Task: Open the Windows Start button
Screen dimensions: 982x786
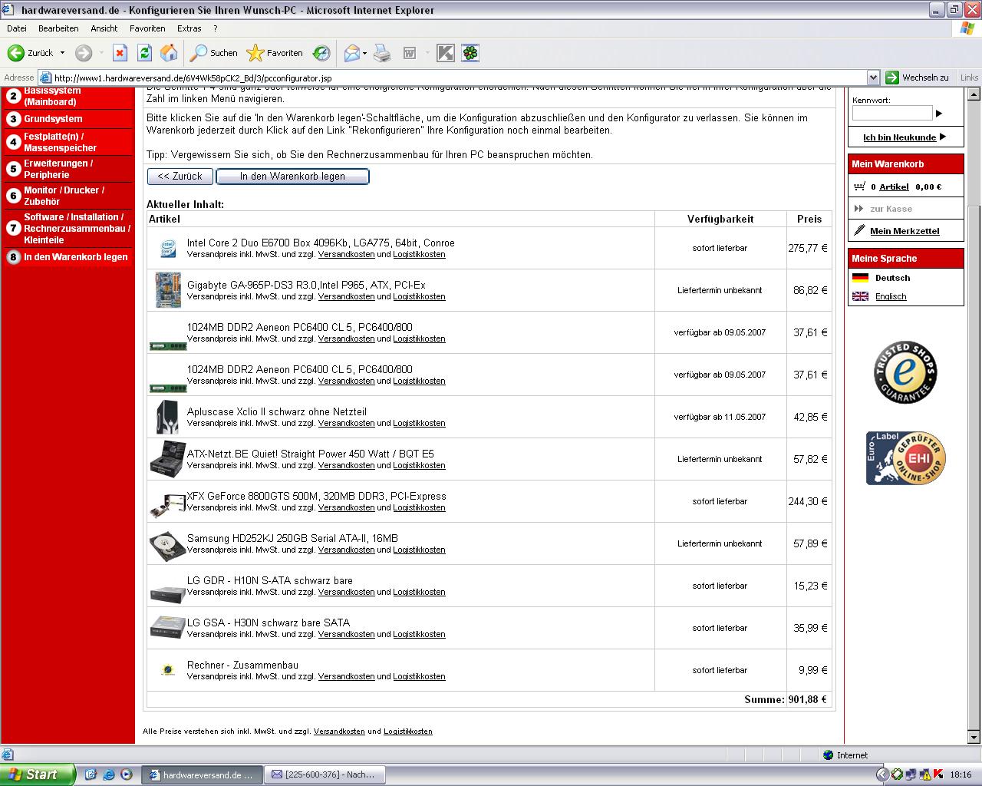Action: tap(38, 774)
